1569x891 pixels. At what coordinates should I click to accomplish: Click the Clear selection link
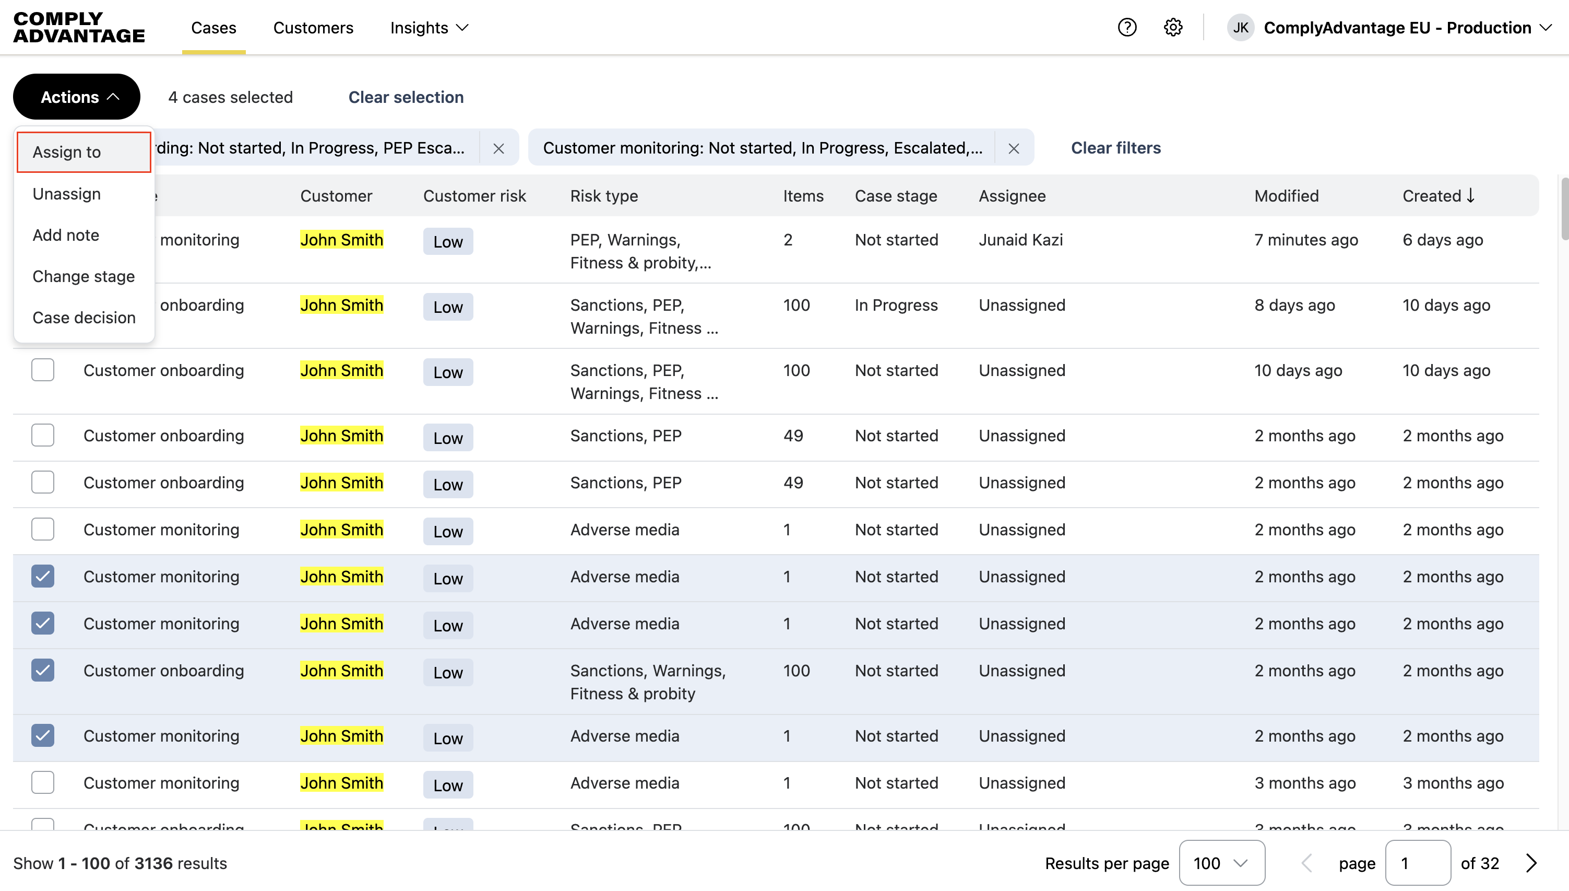click(406, 97)
